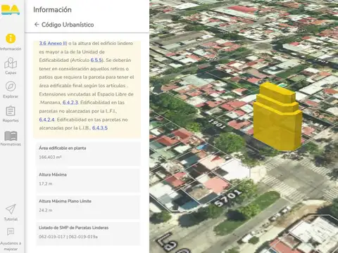Click map label 5701

(227, 198)
